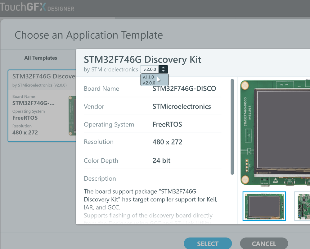
Task: Click the Operating System label in details
Action: pos(109,124)
